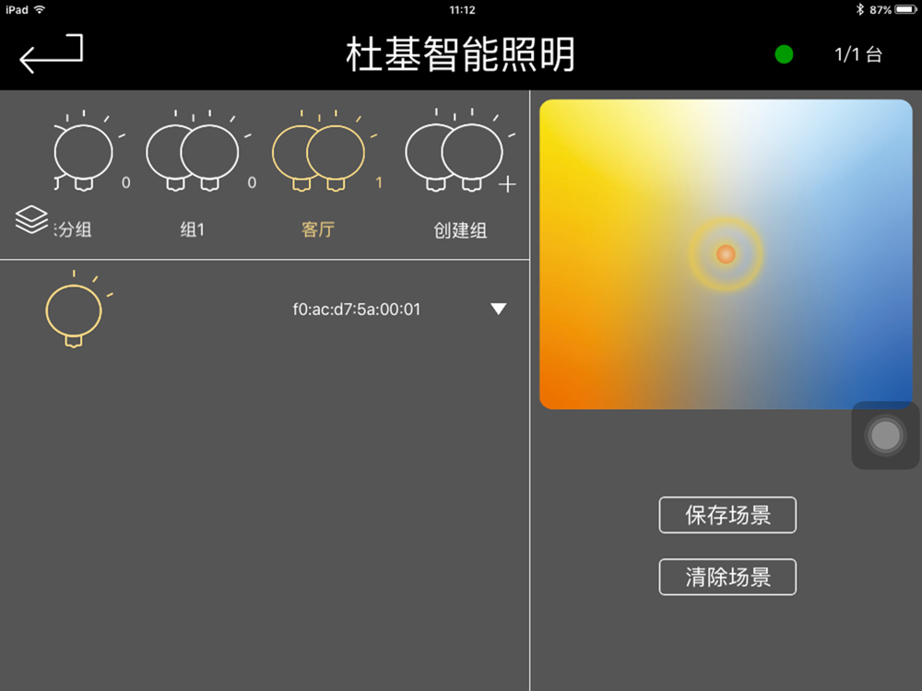922x691 pixels.
Task: Tap the 创建组 bulb icon with plus
Action: pos(457,151)
